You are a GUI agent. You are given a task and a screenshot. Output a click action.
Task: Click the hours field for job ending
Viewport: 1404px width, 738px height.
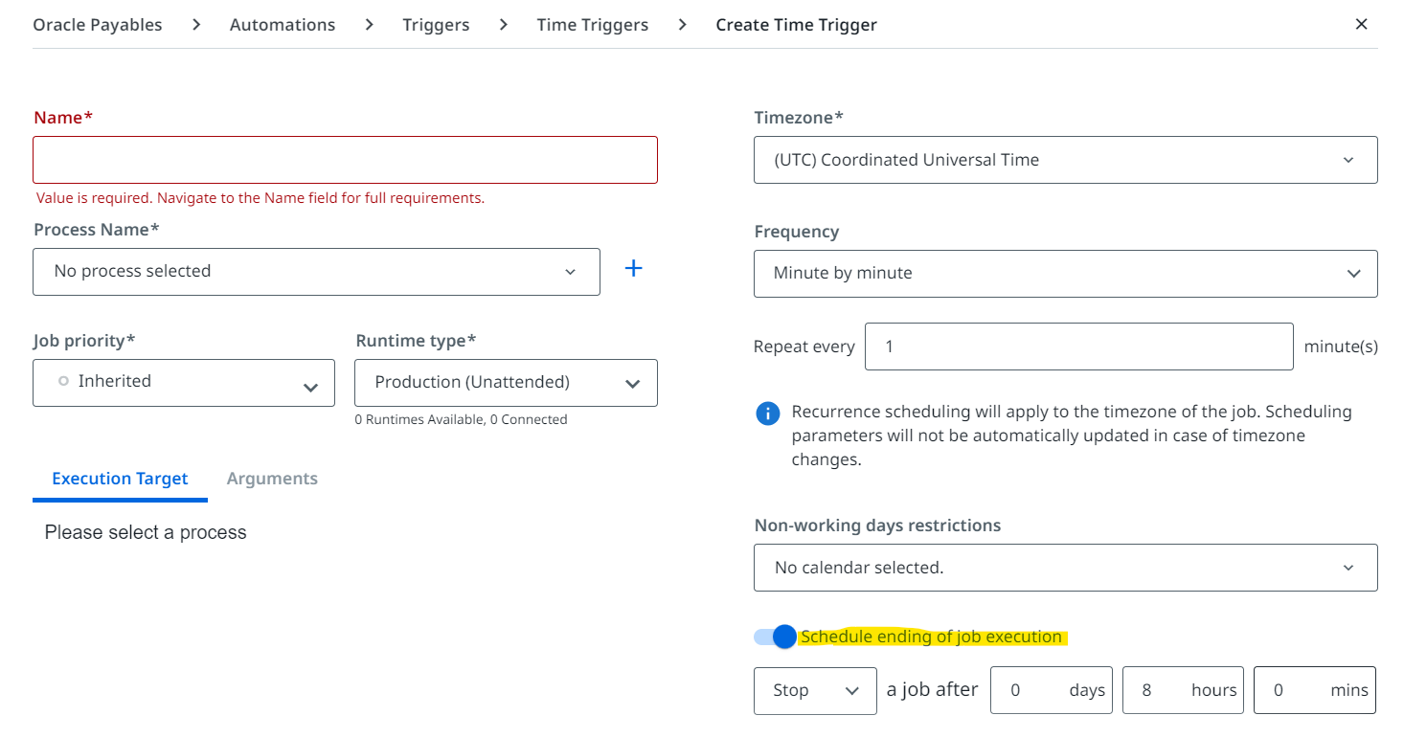pos(1154,691)
